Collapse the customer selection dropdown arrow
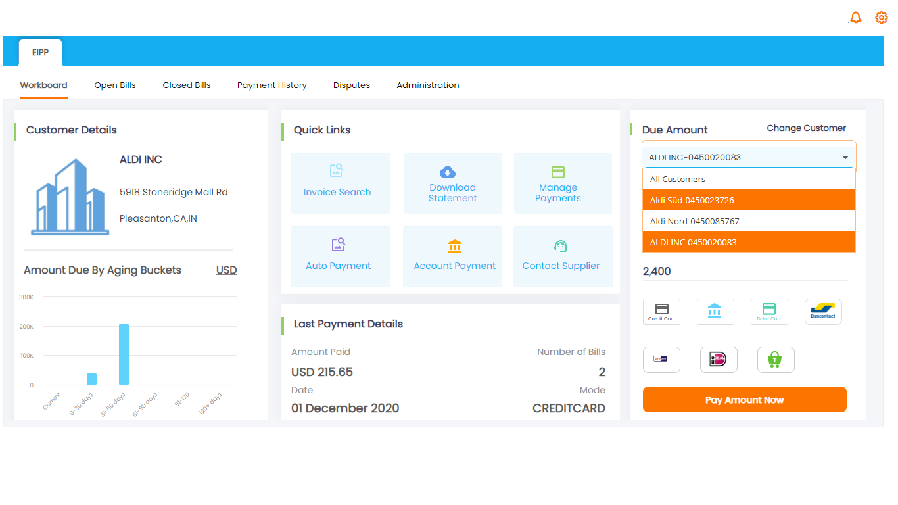The image size is (898, 505). point(845,157)
